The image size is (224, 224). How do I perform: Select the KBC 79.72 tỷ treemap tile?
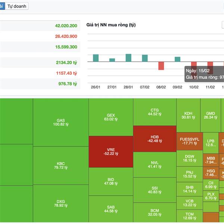pos(61,165)
